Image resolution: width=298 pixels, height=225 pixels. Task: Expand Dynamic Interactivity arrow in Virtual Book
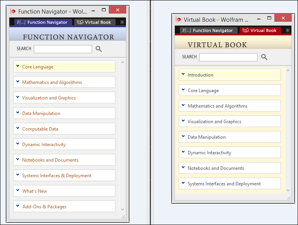pos(183,152)
